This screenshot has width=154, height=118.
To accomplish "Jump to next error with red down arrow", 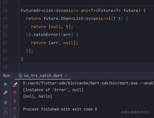I will pos(15,101).
